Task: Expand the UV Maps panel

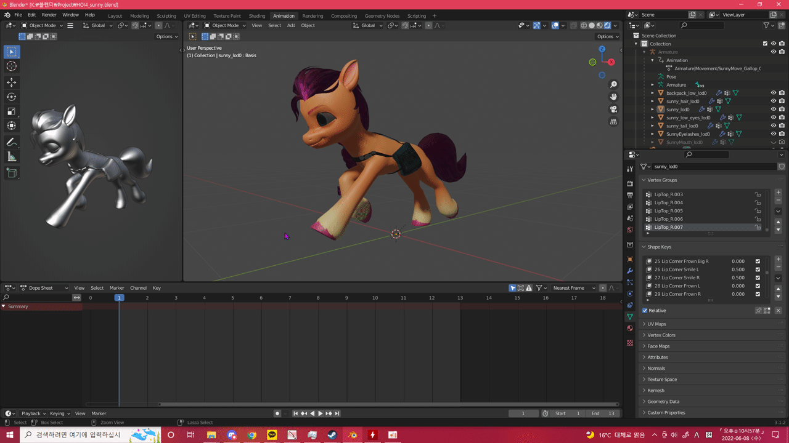Action: [x=656, y=324]
